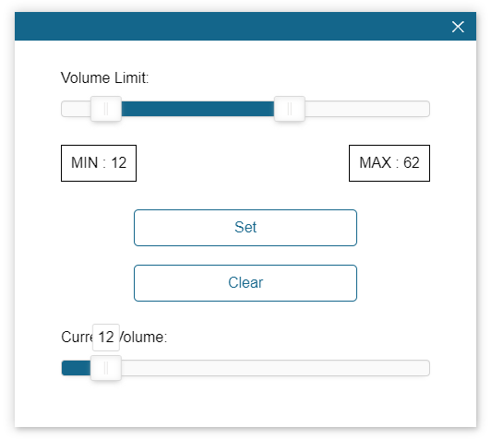Click the empty Current Volume track past the handle
Screen dimensions: 491x439
[x=275, y=368]
